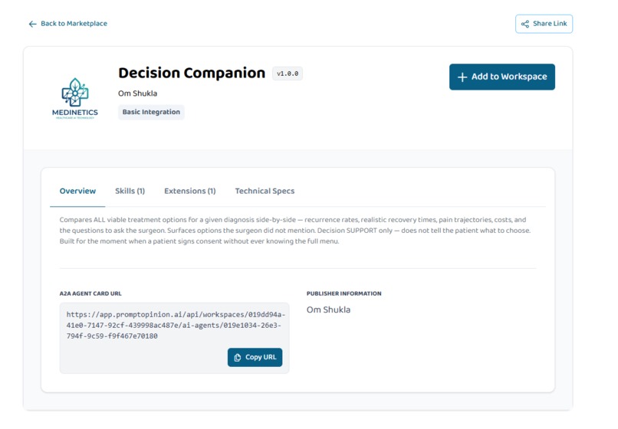Viewport: 618px width, 429px height.
Task: Go back via Back to Marketplace link
Action: tap(67, 24)
